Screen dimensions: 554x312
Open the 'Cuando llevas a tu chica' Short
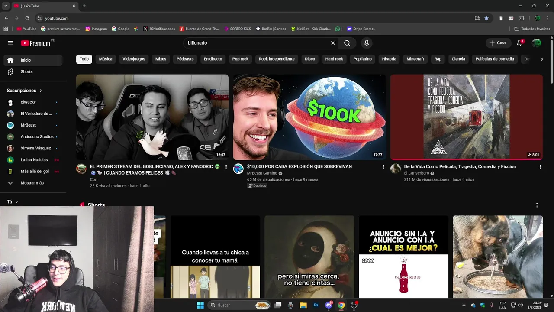pos(215,257)
